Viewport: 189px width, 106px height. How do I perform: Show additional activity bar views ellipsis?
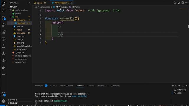coord(4,74)
